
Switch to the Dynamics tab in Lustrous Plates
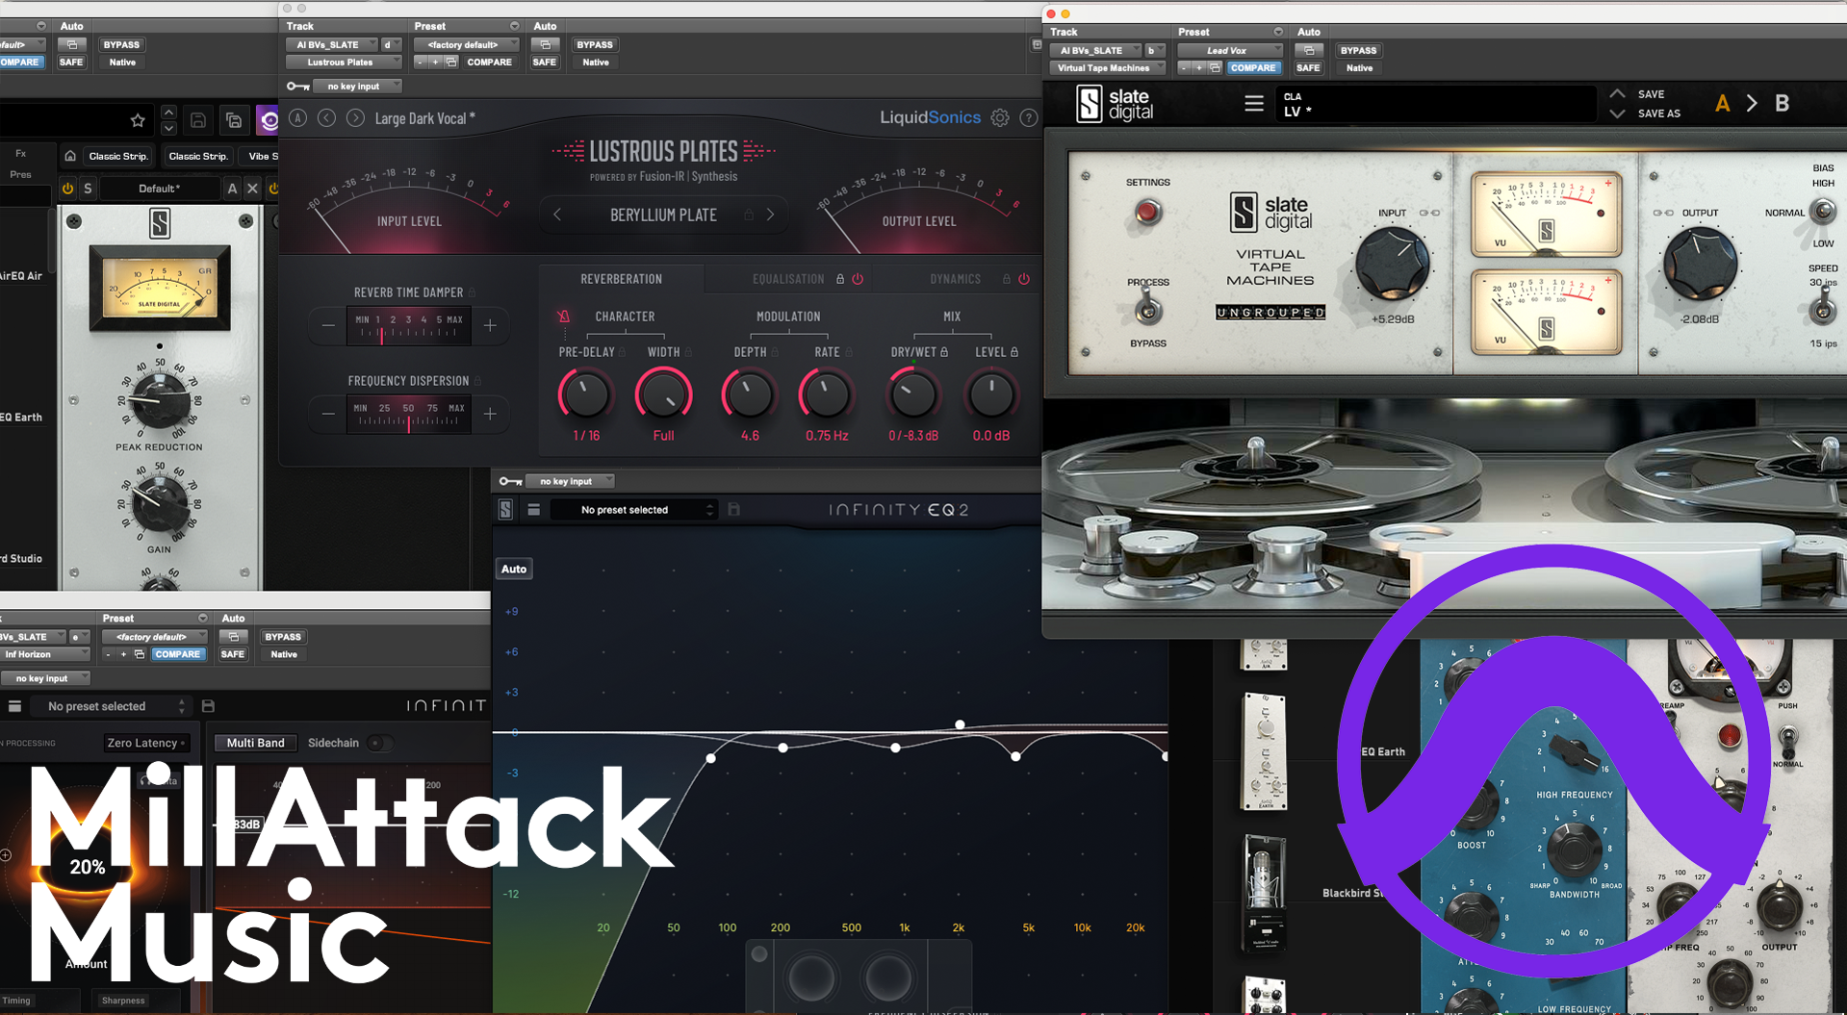pos(954,278)
